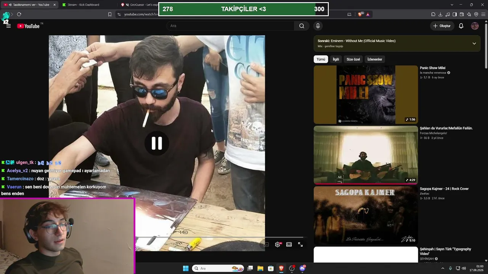Open the YouTube guide hamburger menu
488x274 pixels.
8,26
